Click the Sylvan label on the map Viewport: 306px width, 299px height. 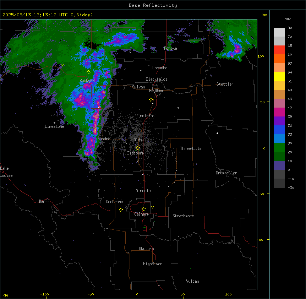coord(138,87)
